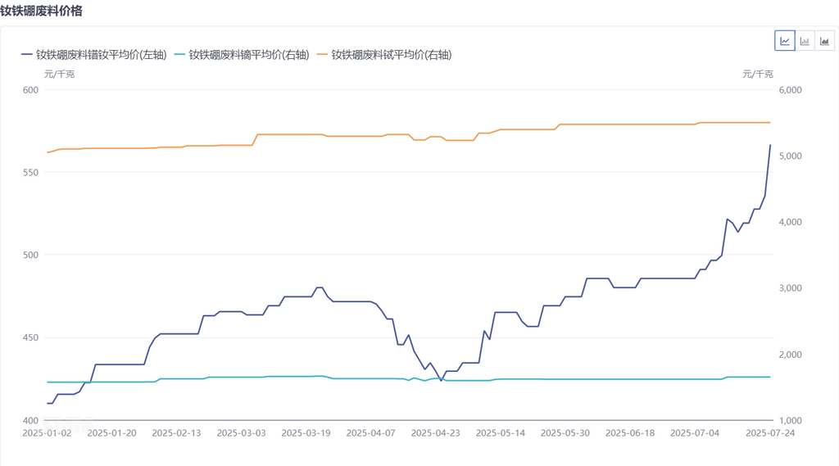The image size is (839, 466).
Task: Click the cyan legend line marker
Action: tap(180, 55)
